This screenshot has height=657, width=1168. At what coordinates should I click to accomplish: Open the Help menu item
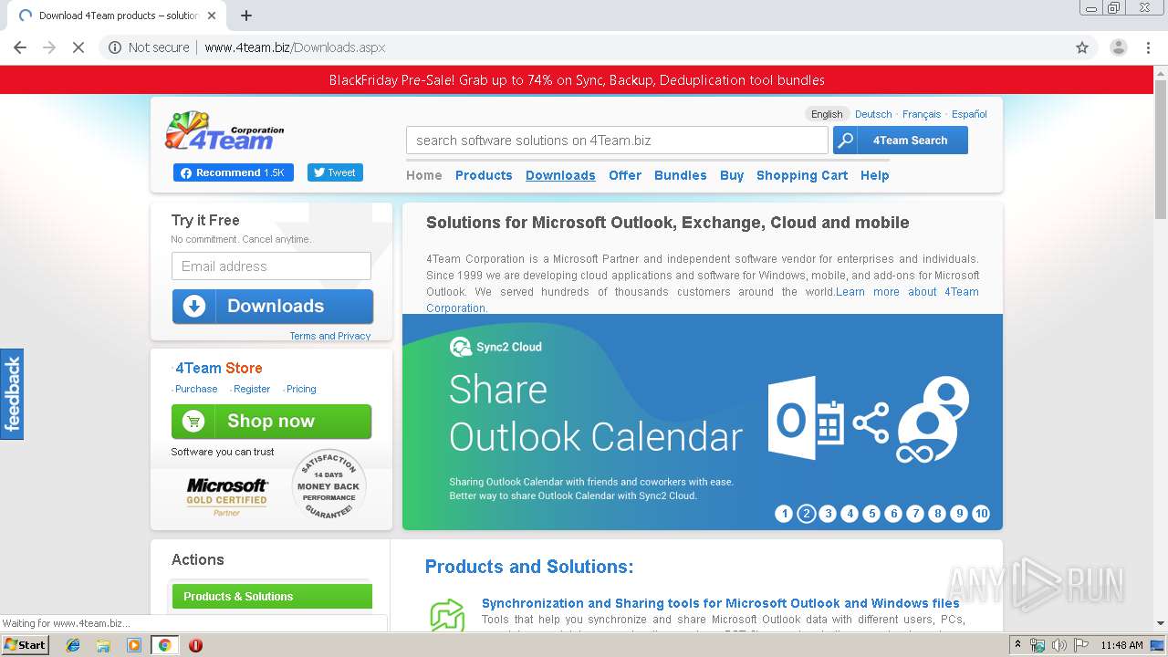[874, 175]
